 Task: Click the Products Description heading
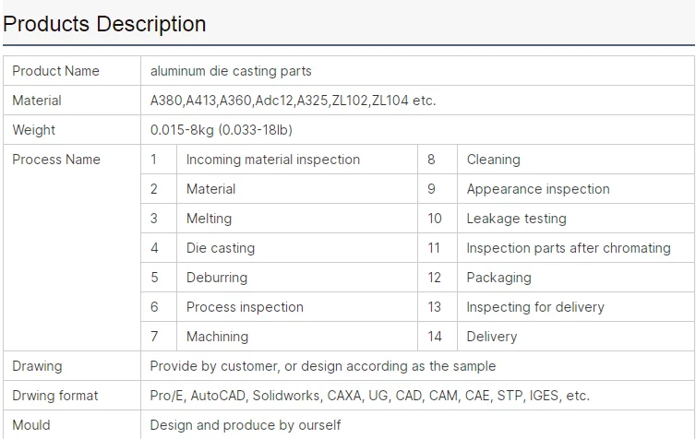[104, 24]
